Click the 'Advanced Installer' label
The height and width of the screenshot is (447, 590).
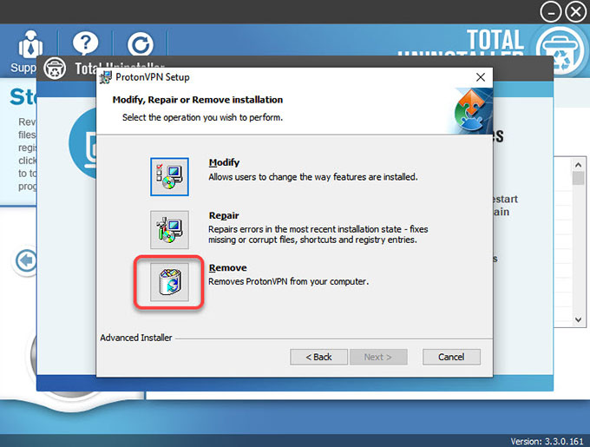(136, 338)
